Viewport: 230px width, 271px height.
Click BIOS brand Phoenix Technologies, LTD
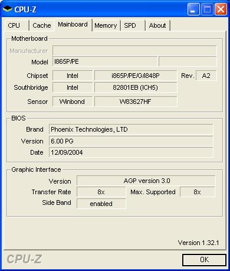pyautogui.click(x=131, y=129)
